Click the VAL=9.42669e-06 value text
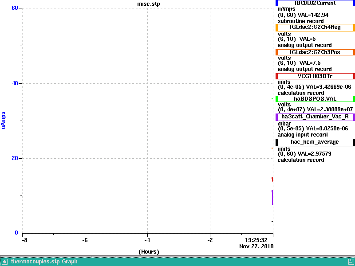This screenshot has height=266, width=355. (328, 87)
